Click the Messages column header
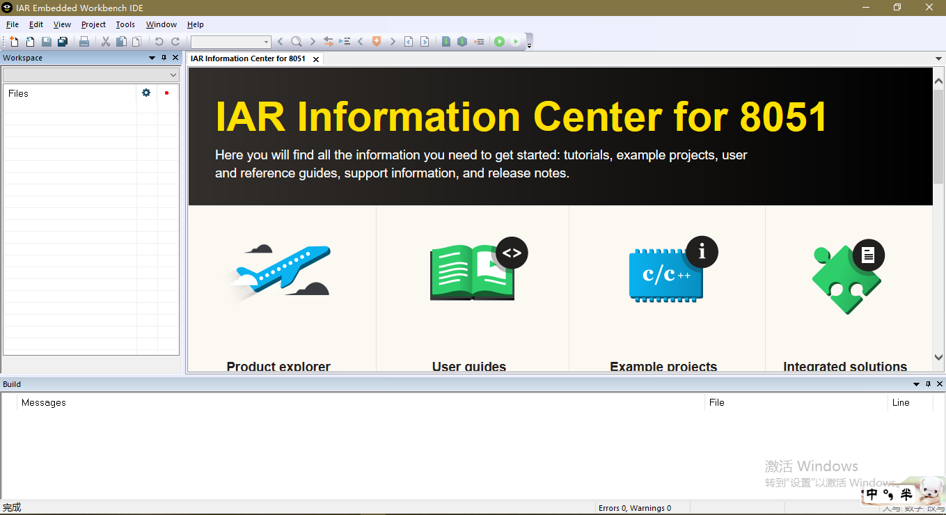Image resolution: width=946 pixels, height=515 pixels. click(361, 402)
